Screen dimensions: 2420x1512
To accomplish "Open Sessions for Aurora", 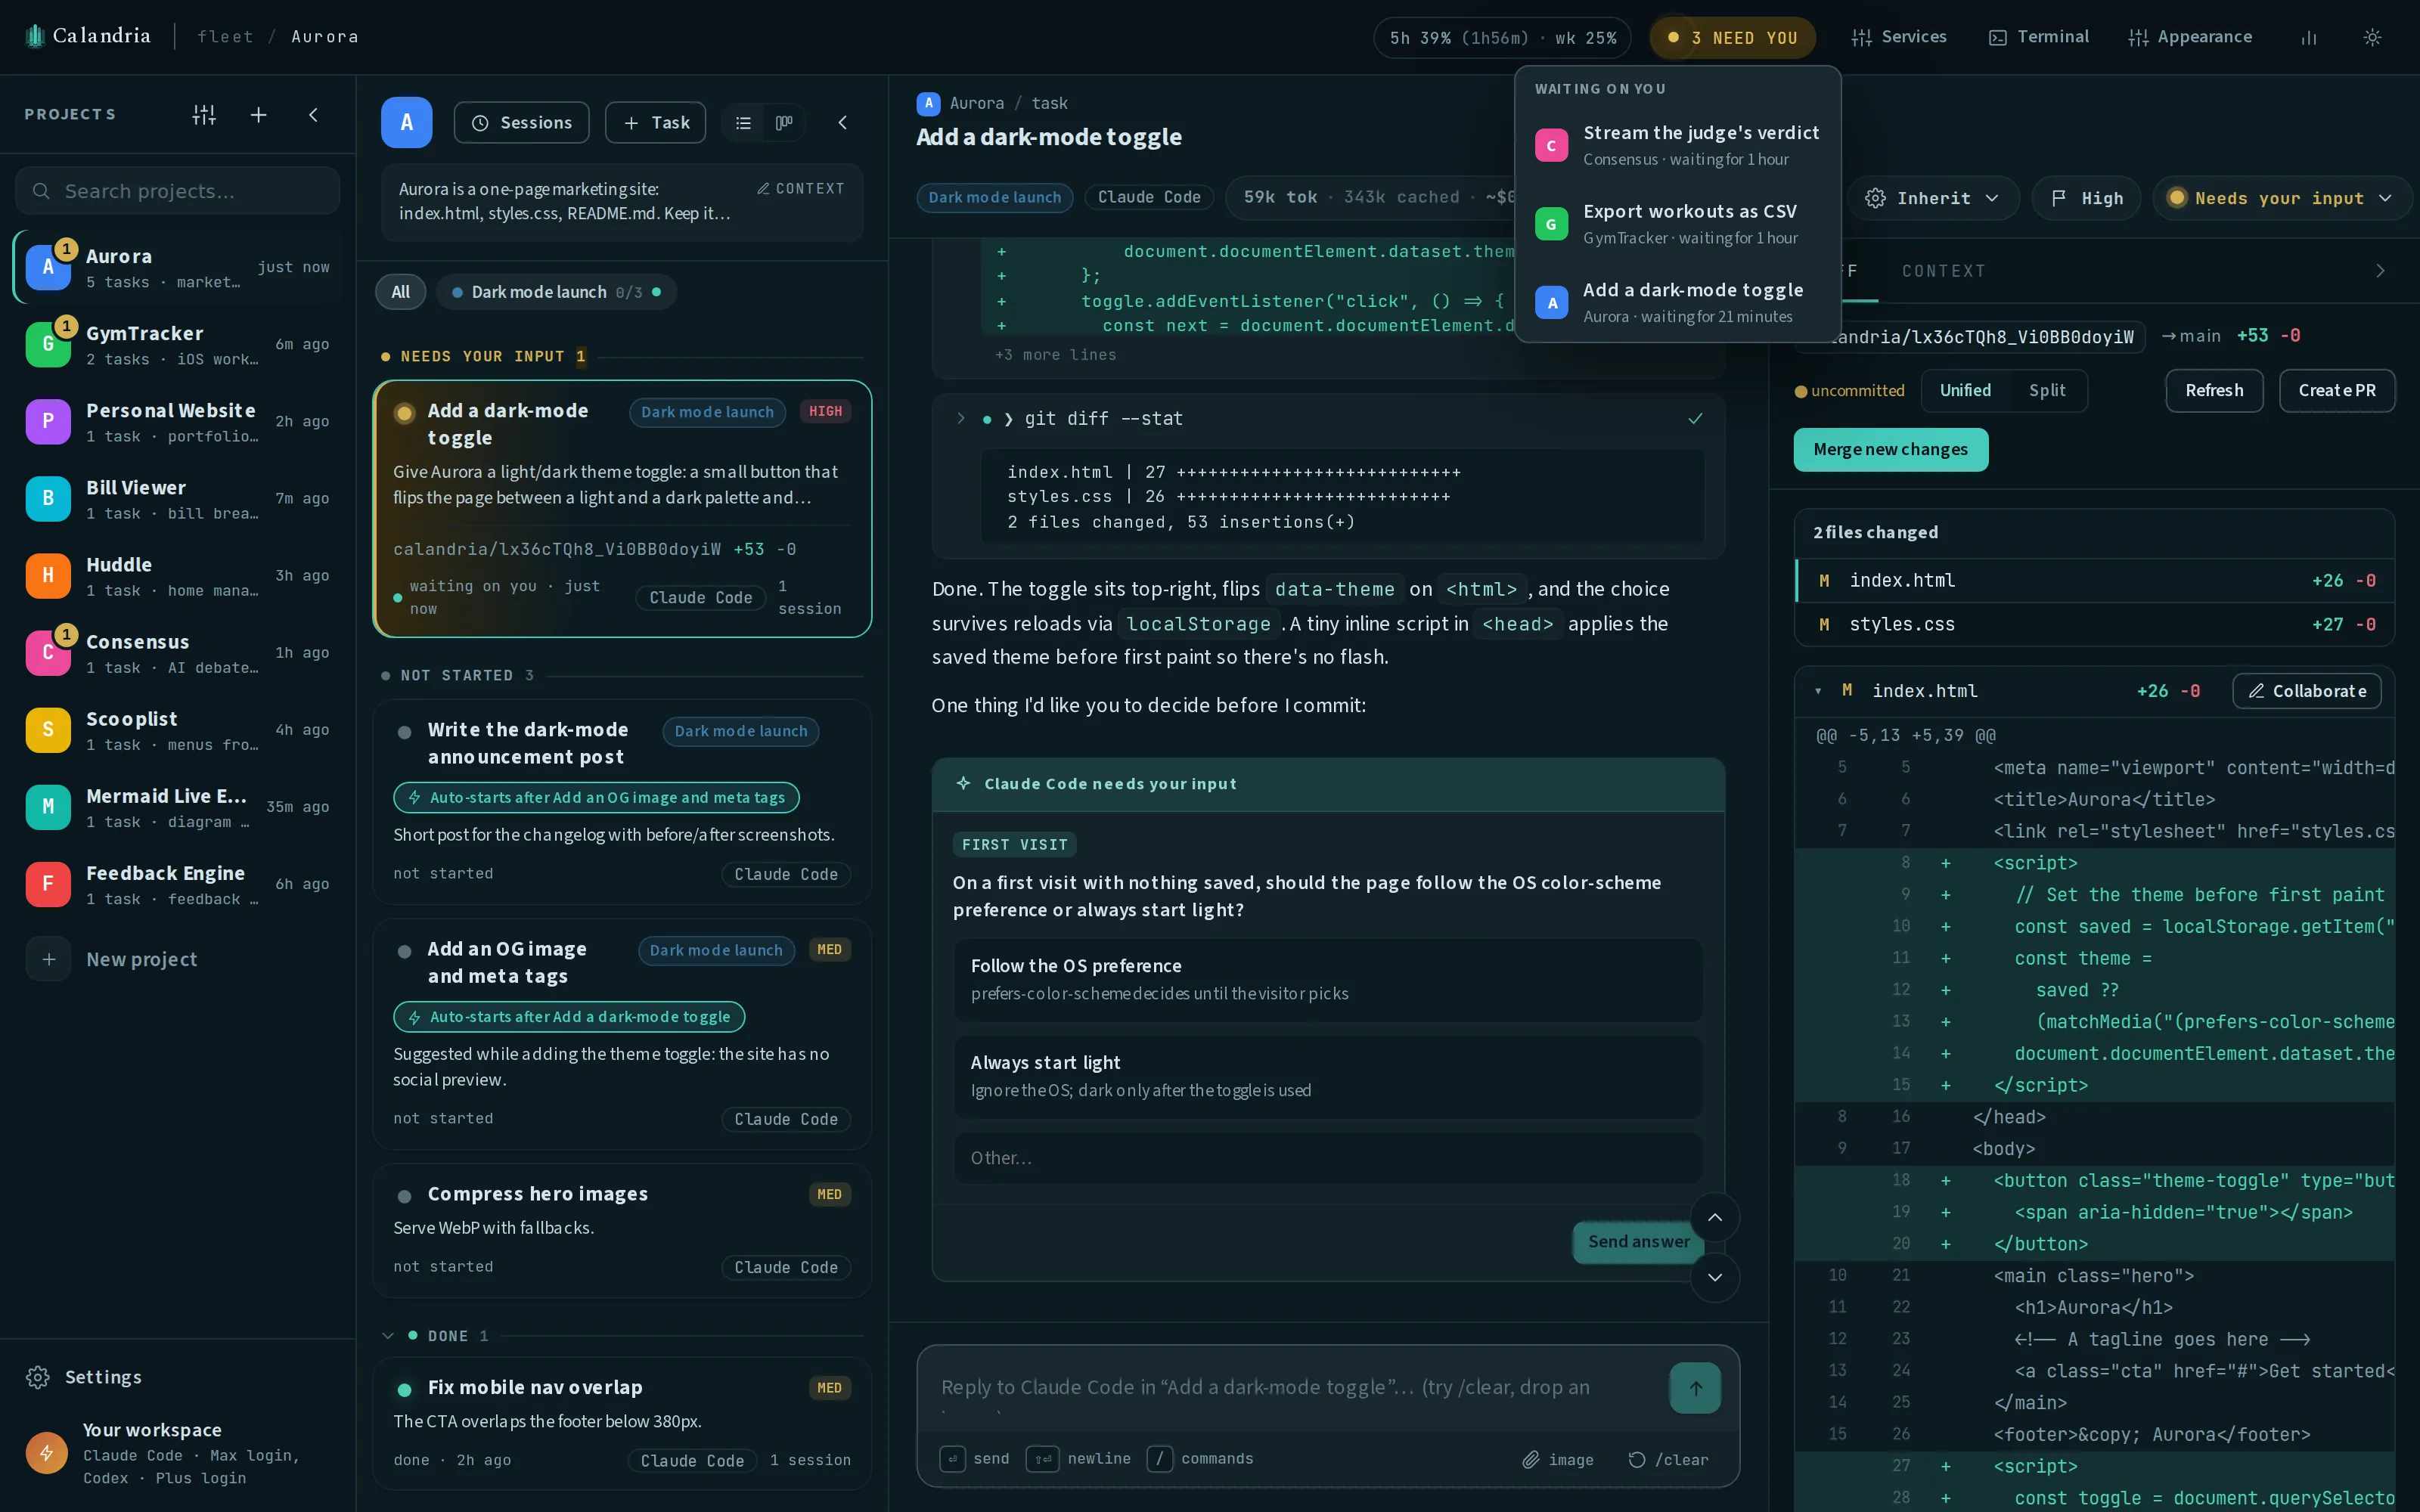I will click(521, 123).
